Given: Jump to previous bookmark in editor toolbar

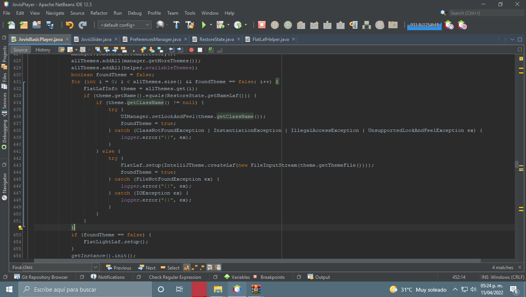Looking at the screenshot, I should [143, 49].
